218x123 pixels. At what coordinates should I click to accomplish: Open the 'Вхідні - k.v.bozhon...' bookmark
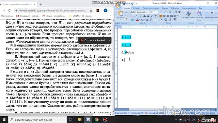(54, 16)
